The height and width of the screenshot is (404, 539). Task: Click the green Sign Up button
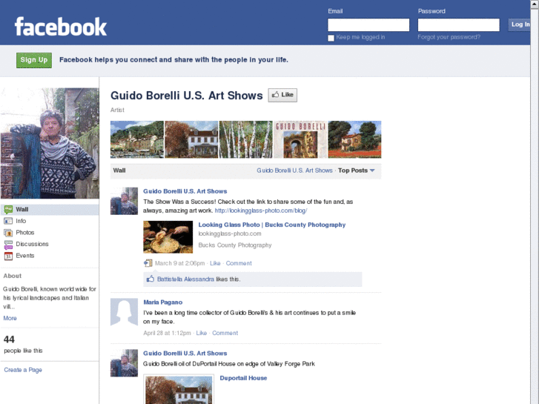pos(34,60)
